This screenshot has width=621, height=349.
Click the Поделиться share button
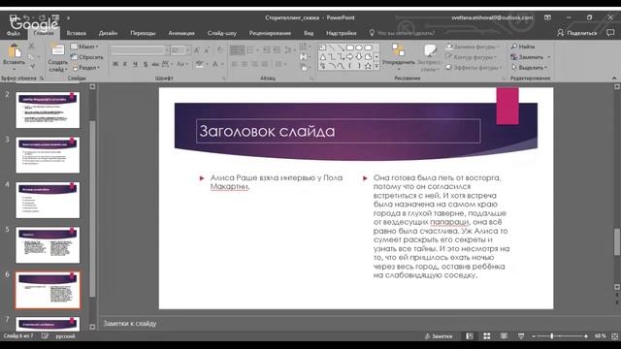click(x=577, y=33)
